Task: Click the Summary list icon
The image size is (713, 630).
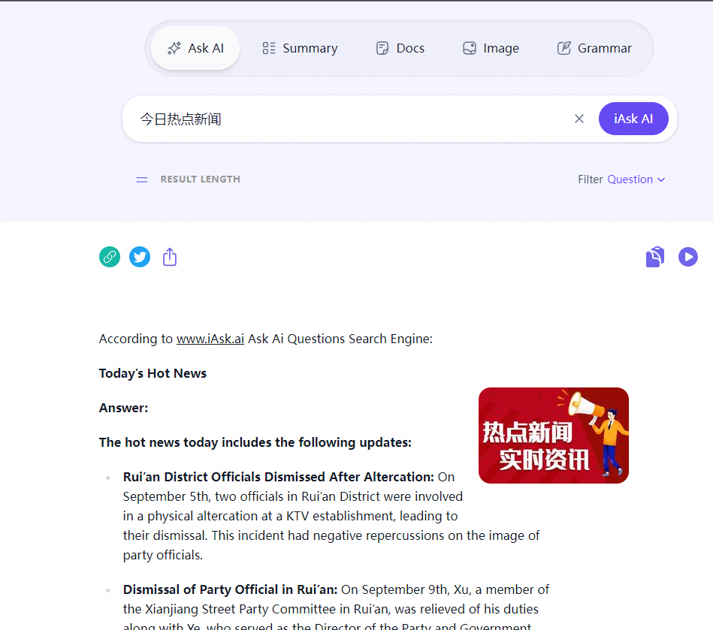Action: [268, 47]
